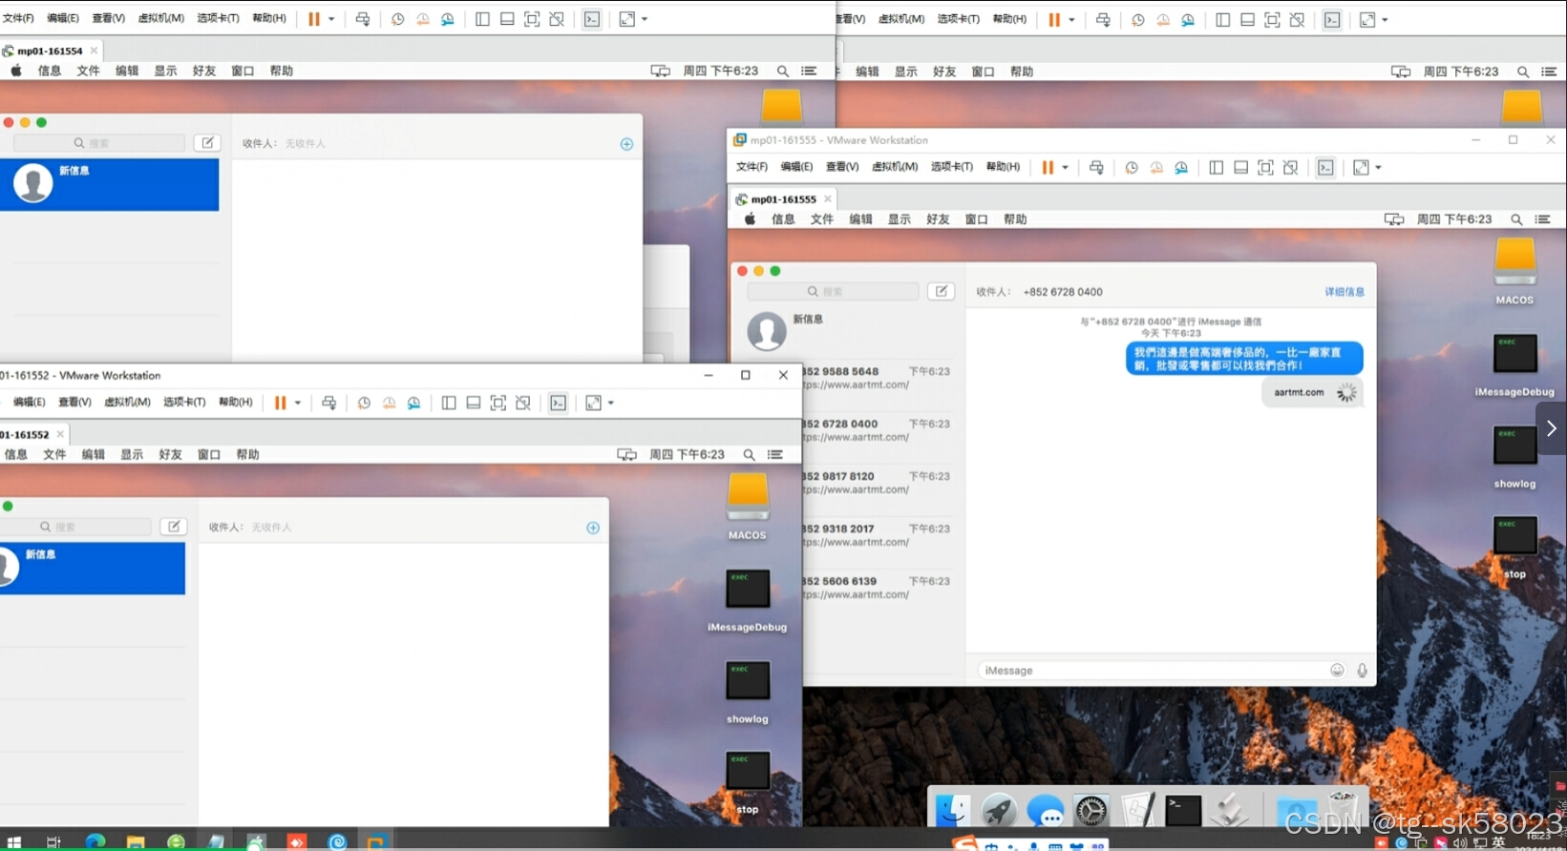Close the mp01-161555 tab
This screenshot has width=1567, height=851.
tap(828, 199)
